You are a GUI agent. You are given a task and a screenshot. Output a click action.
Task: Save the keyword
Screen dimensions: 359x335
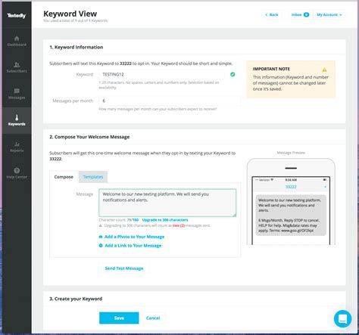click(119, 318)
